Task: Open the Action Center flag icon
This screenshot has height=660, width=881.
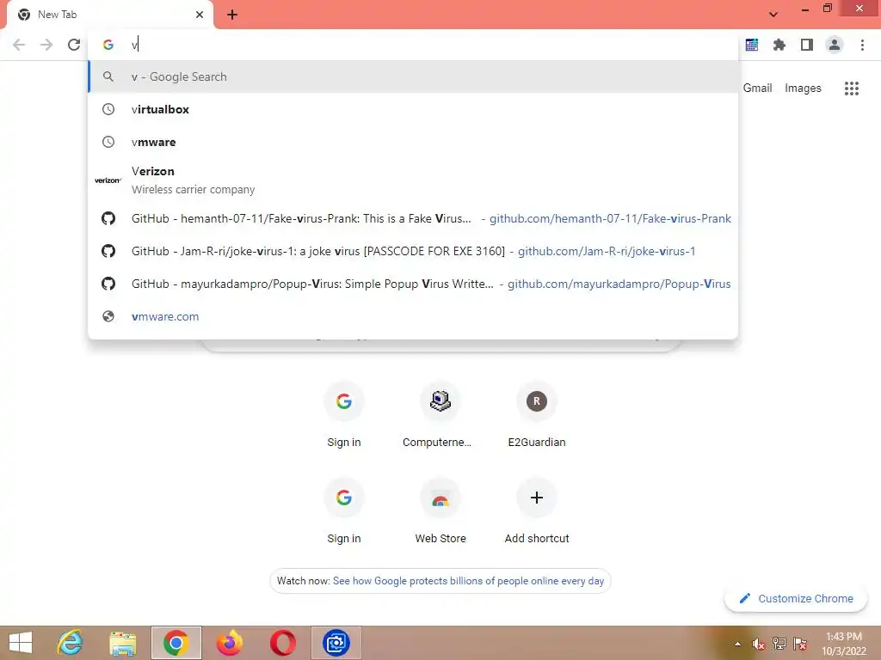Action: (800, 644)
